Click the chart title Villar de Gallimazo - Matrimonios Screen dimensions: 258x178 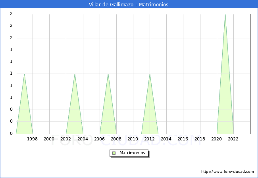pyautogui.click(x=129, y=5)
